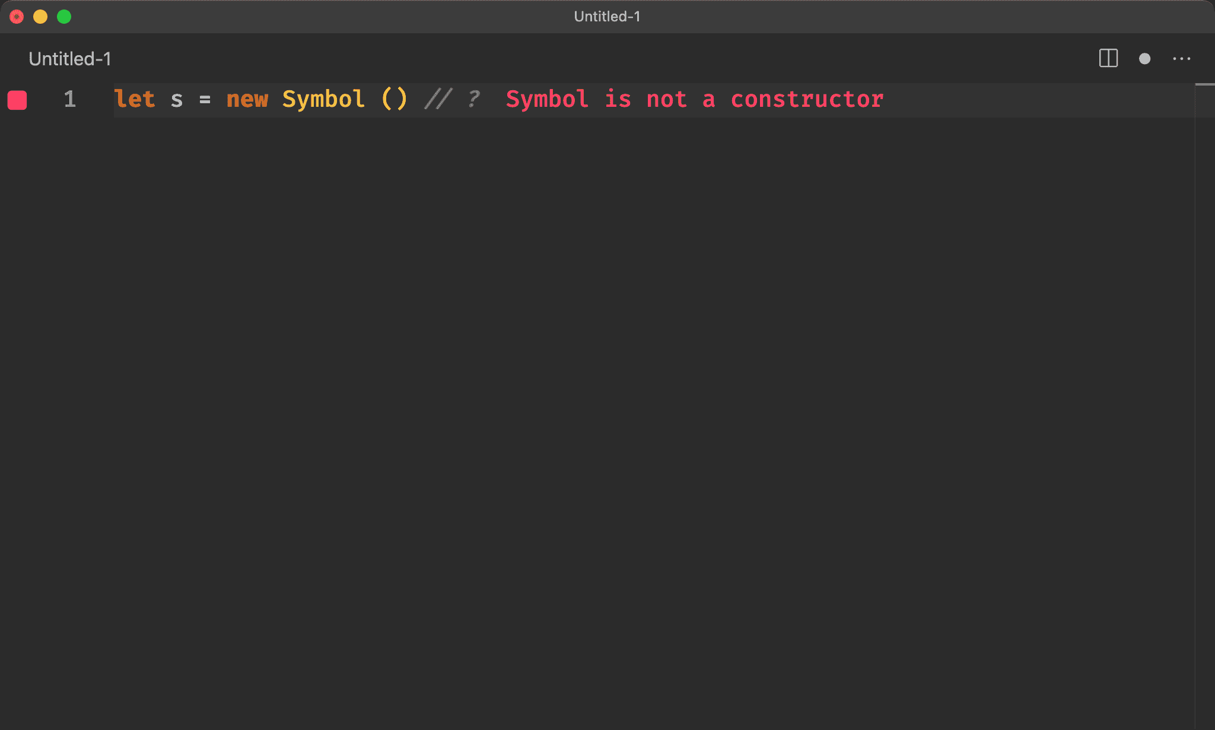This screenshot has width=1215, height=730.
Task: Click the red error marker in gutter
Action: pyautogui.click(x=17, y=100)
